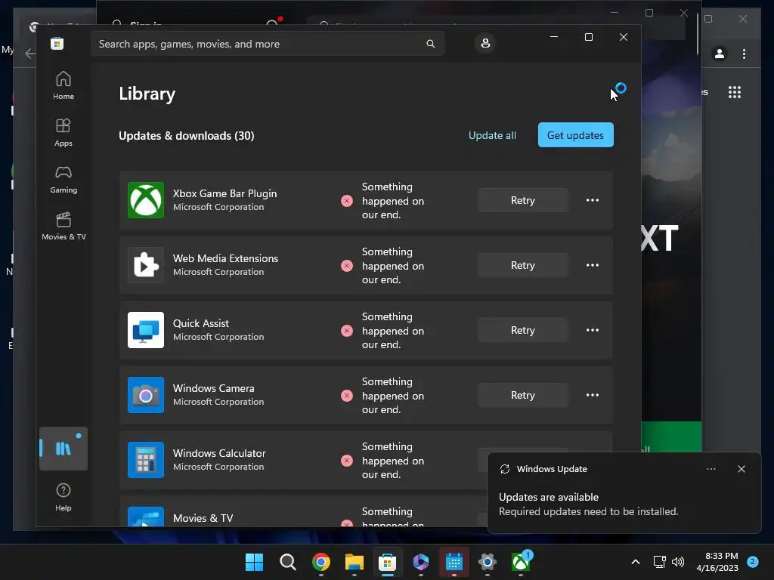Open notification center badge on taskbar

(x=753, y=562)
